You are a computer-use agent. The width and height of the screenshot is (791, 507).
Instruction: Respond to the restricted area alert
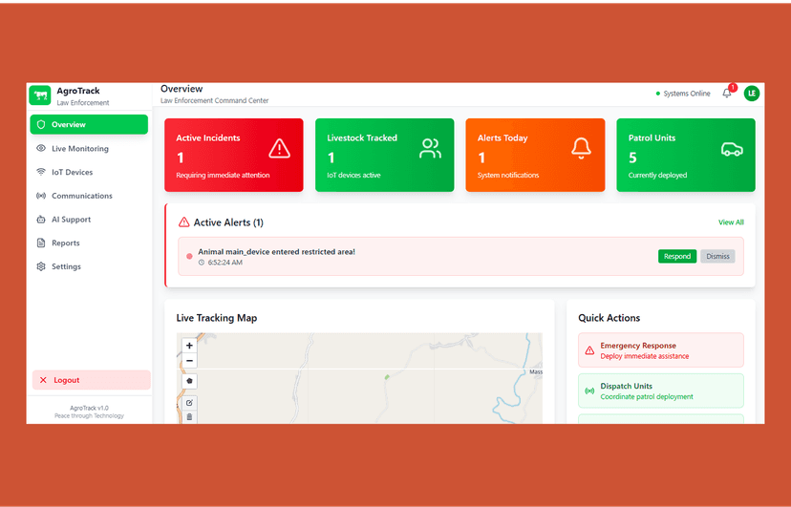[677, 256]
